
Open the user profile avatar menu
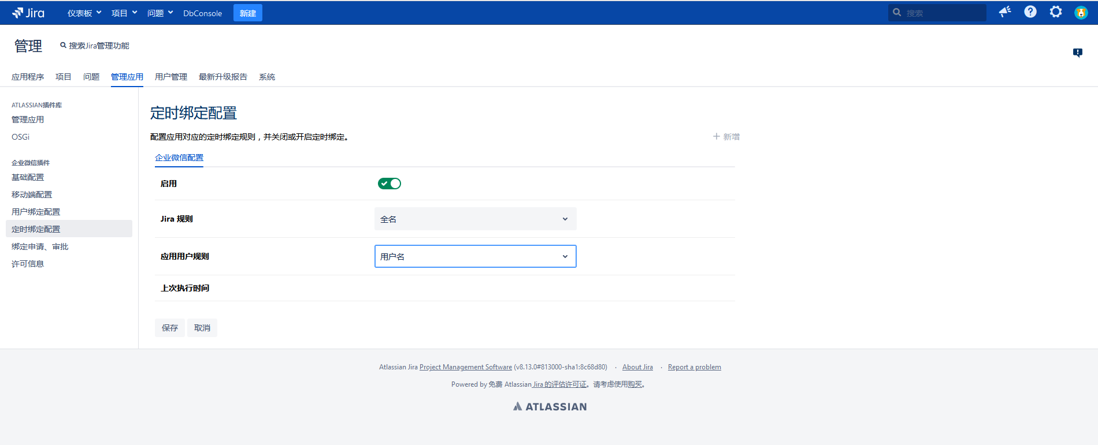[x=1081, y=13]
